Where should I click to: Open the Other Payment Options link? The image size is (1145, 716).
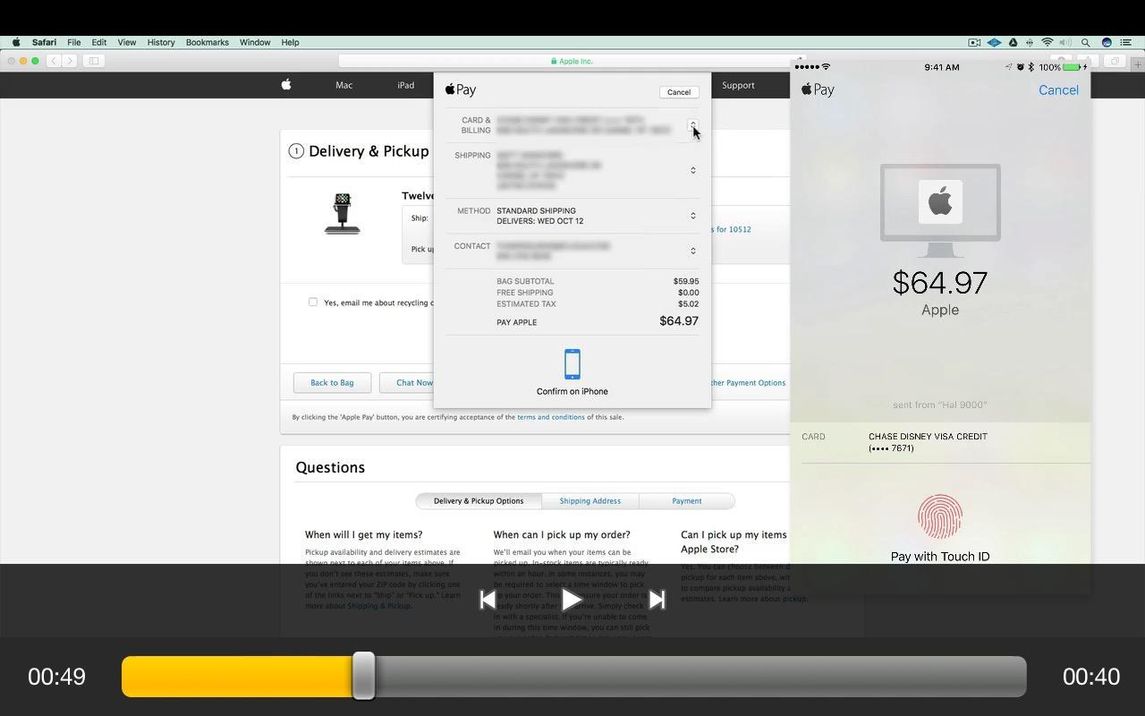(746, 383)
